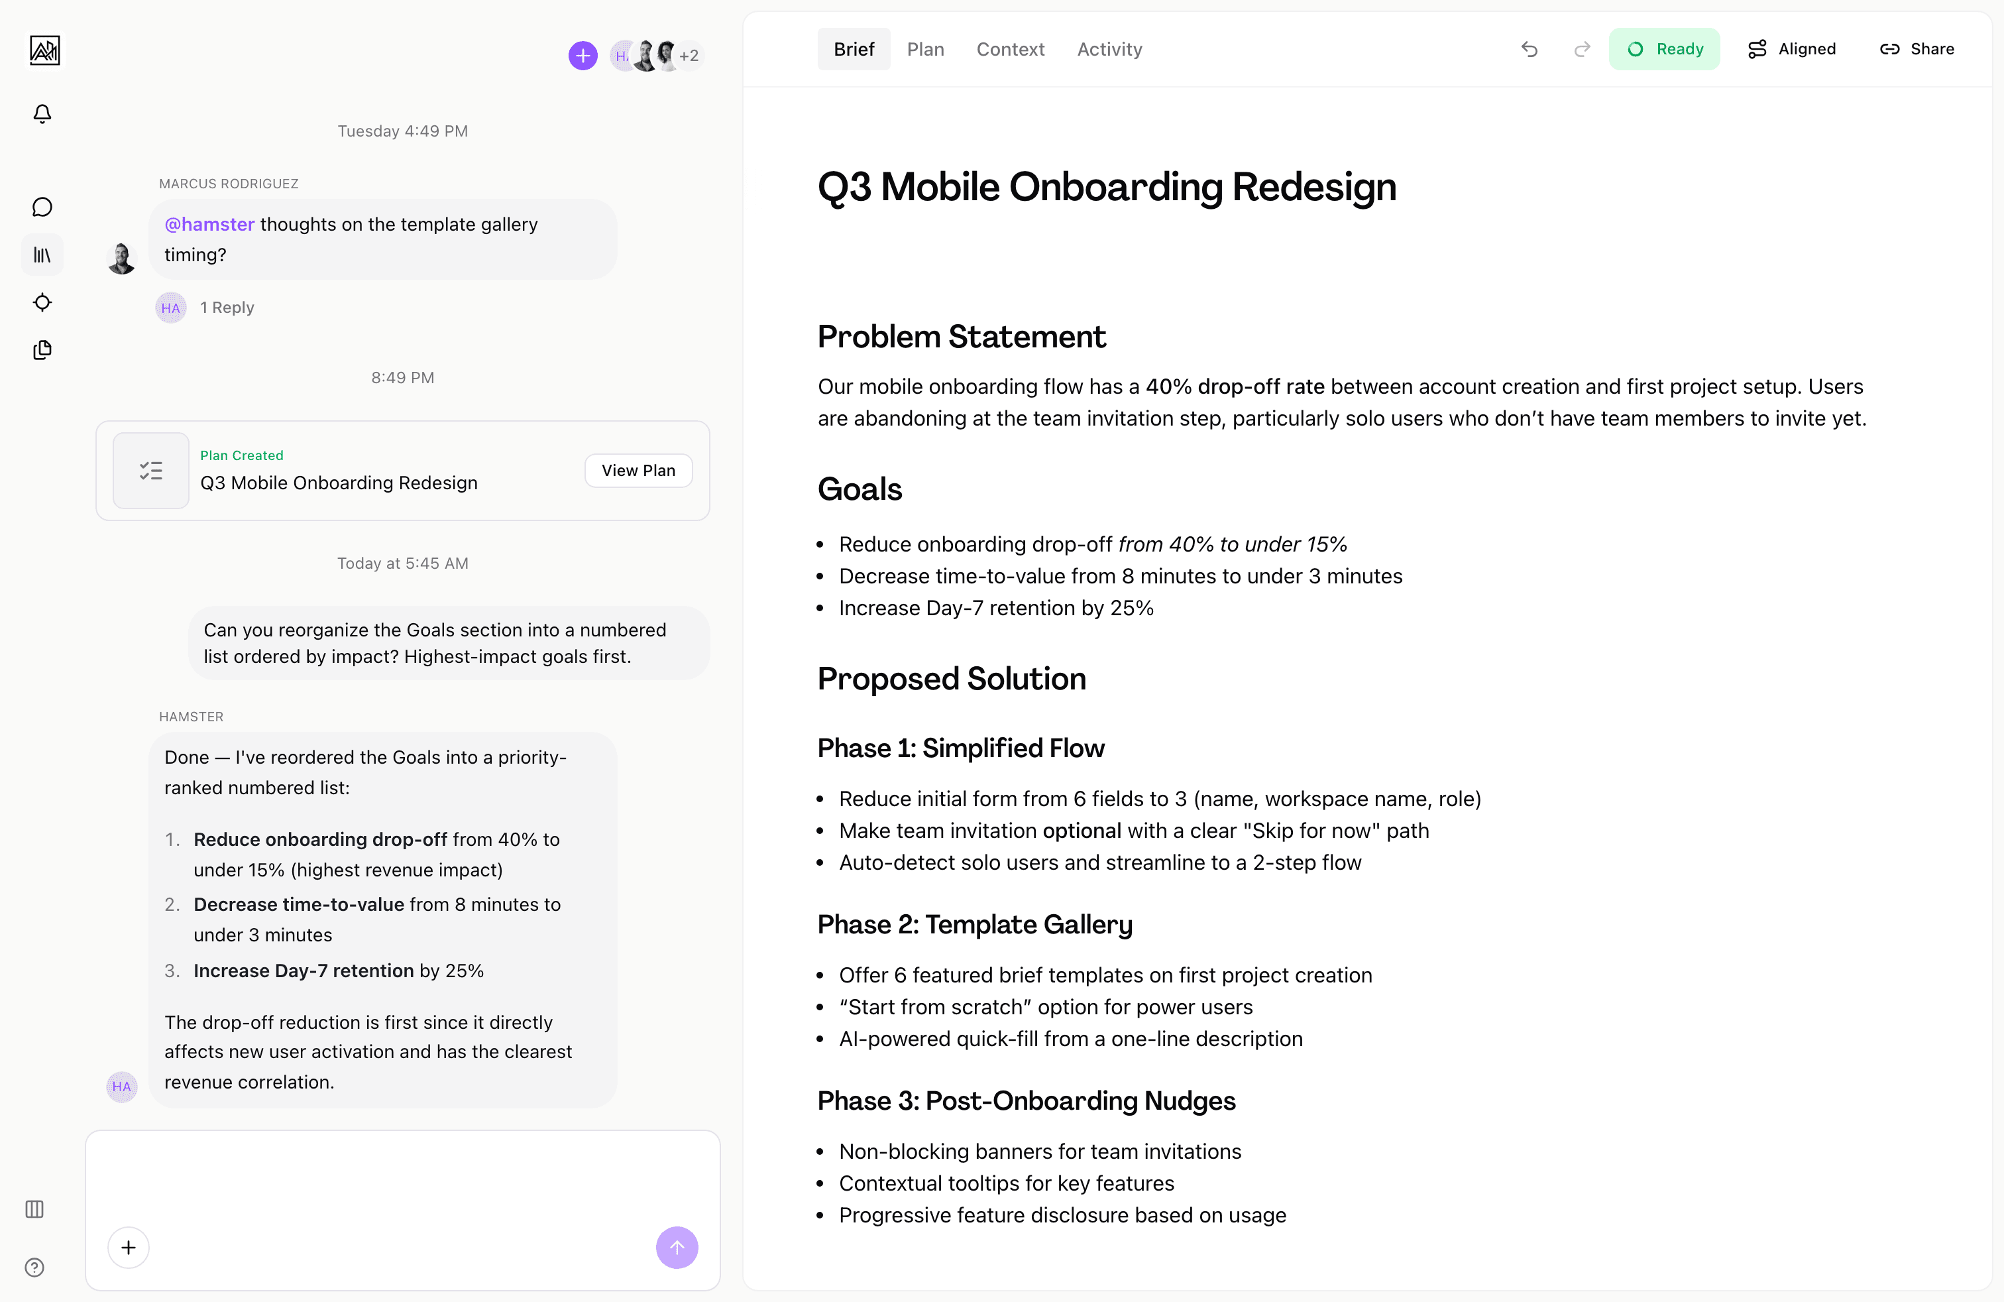Open the chat bubble sidebar icon
Viewport: 2004px width, 1302px height.
[42, 206]
